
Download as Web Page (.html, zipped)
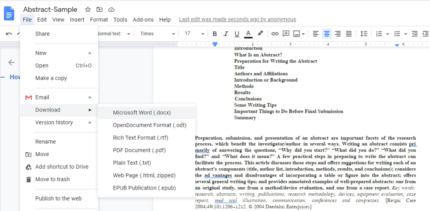[x=147, y=176]
